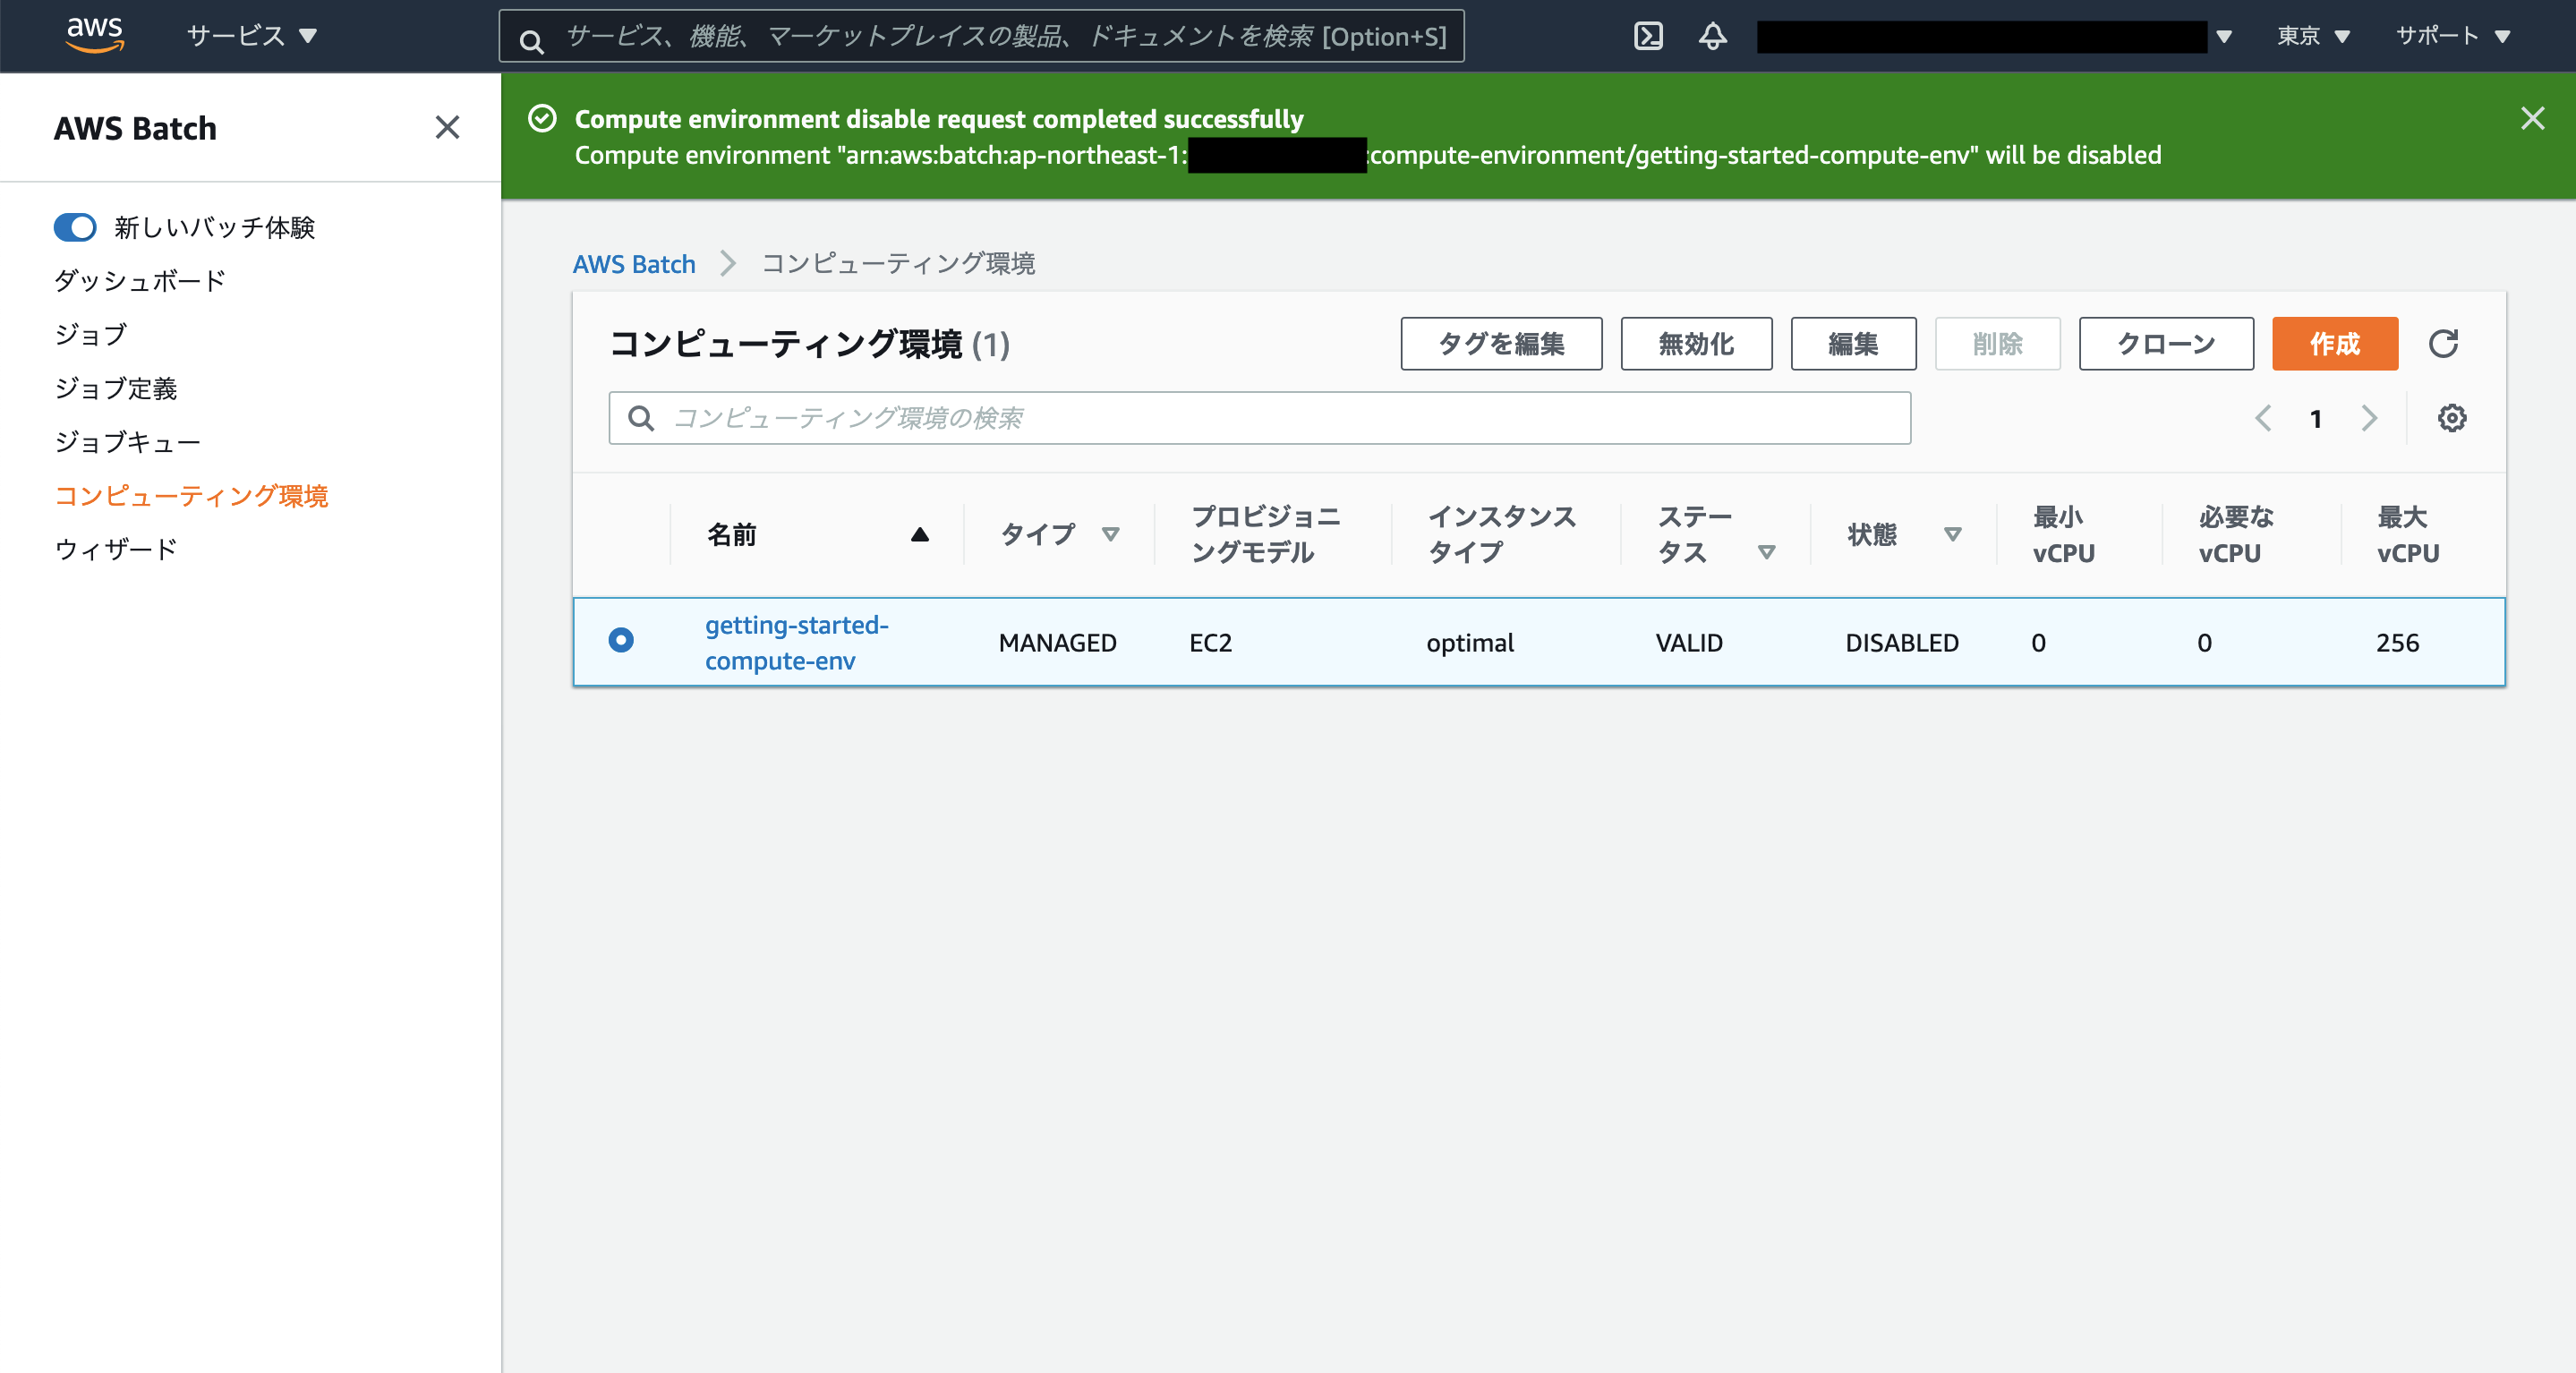Open getting-started-compute-env link

coord(797,643)
